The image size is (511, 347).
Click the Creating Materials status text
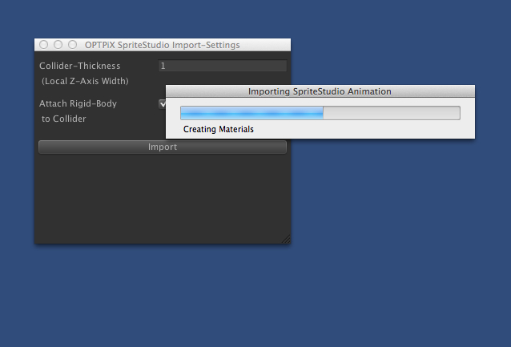(x=219, y=130)
